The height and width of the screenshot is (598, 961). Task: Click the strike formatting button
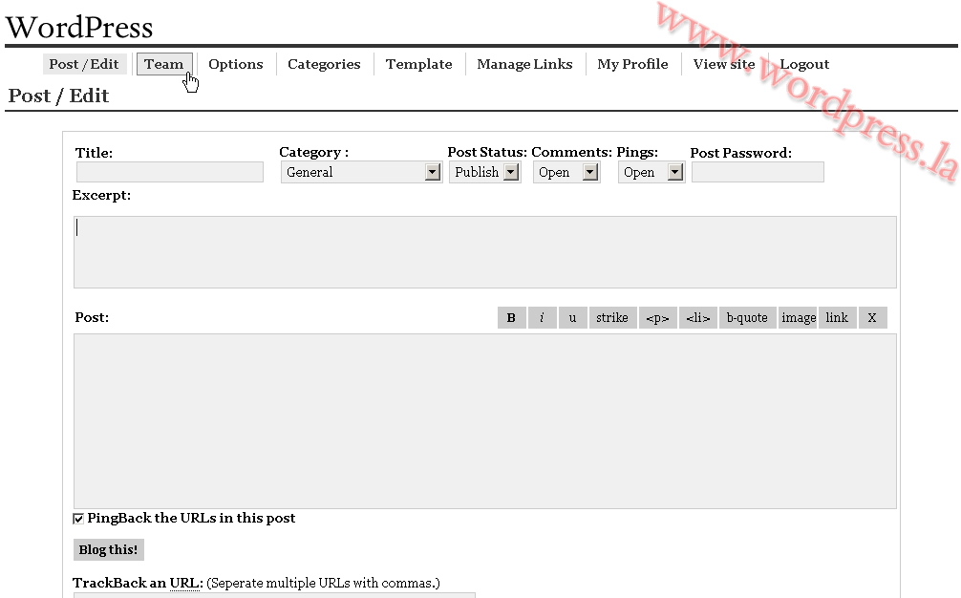(x=612, y=317)
